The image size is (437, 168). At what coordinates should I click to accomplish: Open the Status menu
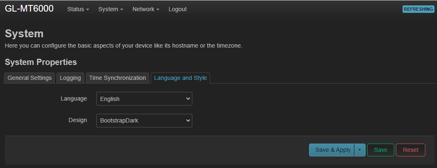click(78, 9)
